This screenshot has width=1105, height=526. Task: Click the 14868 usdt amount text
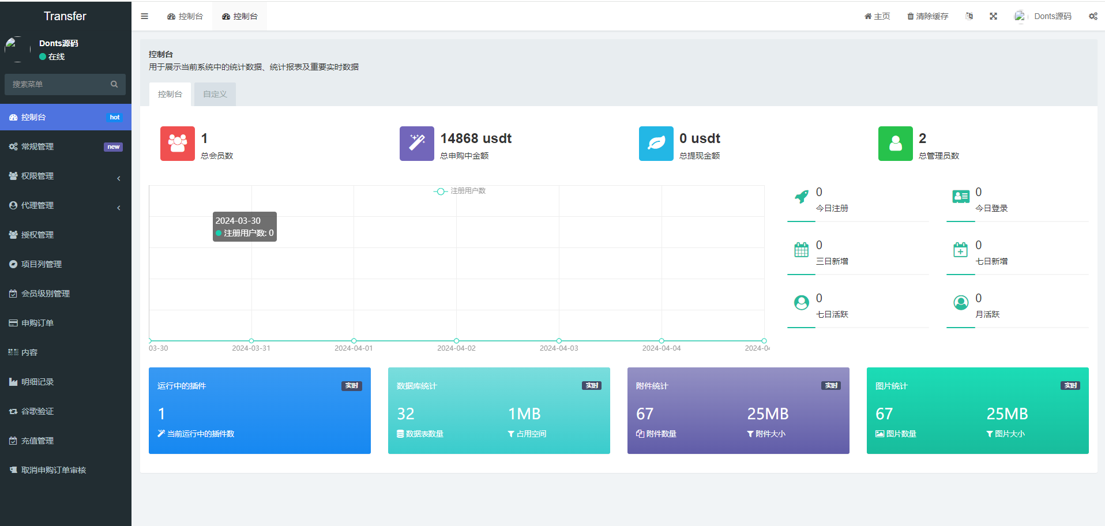coord(476,138)
